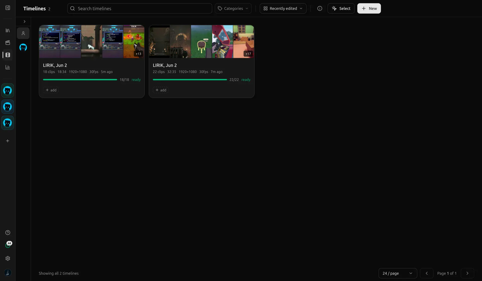The width and height of the screenshot is (482, 281).
Task: Click the plus icon to add workspace
Action: coord(8,141)
